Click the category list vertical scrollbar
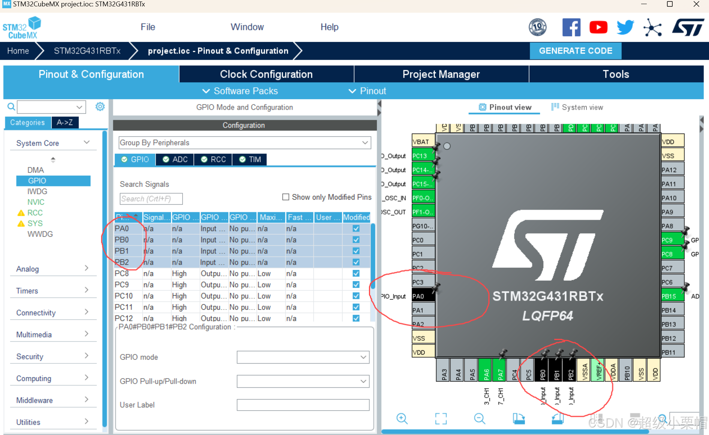Screen dimensions: 709x435 tap(105, 279)
